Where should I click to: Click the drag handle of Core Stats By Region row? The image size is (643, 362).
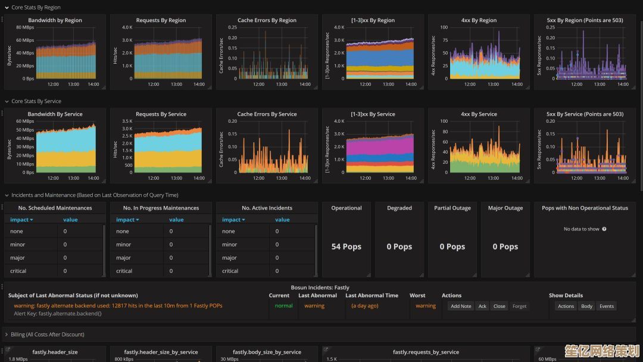pyautogui.click(x=2, y=19)
